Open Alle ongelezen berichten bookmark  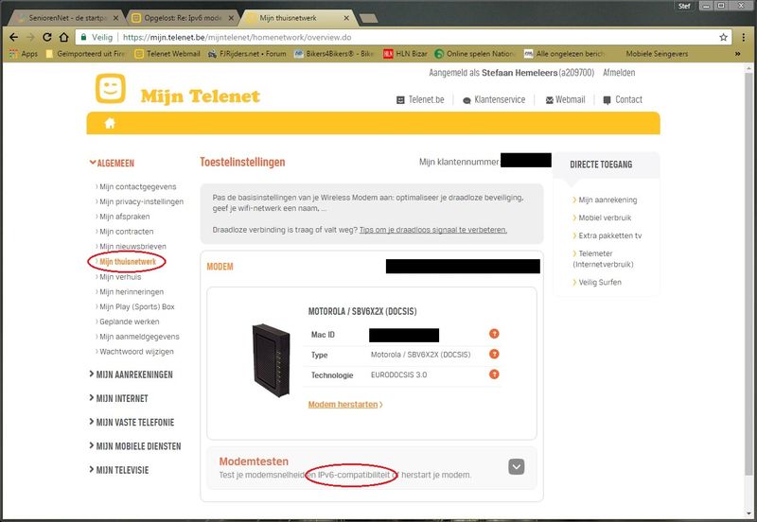pos(564,54)
